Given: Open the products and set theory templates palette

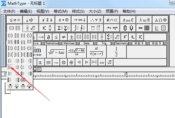Looking at the screenshot, I should point(128,28).
